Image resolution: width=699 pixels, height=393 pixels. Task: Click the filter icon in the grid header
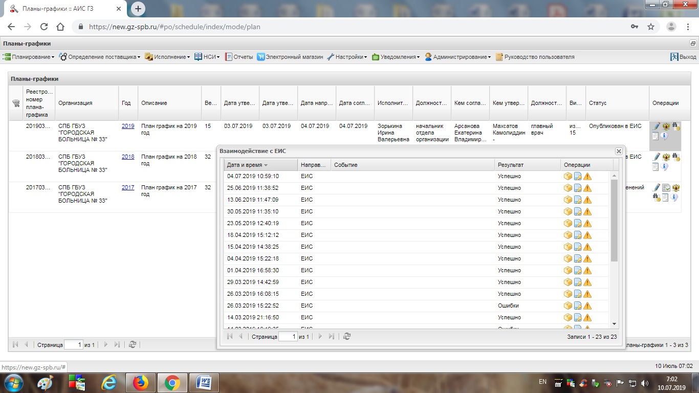tap(16, 103)
